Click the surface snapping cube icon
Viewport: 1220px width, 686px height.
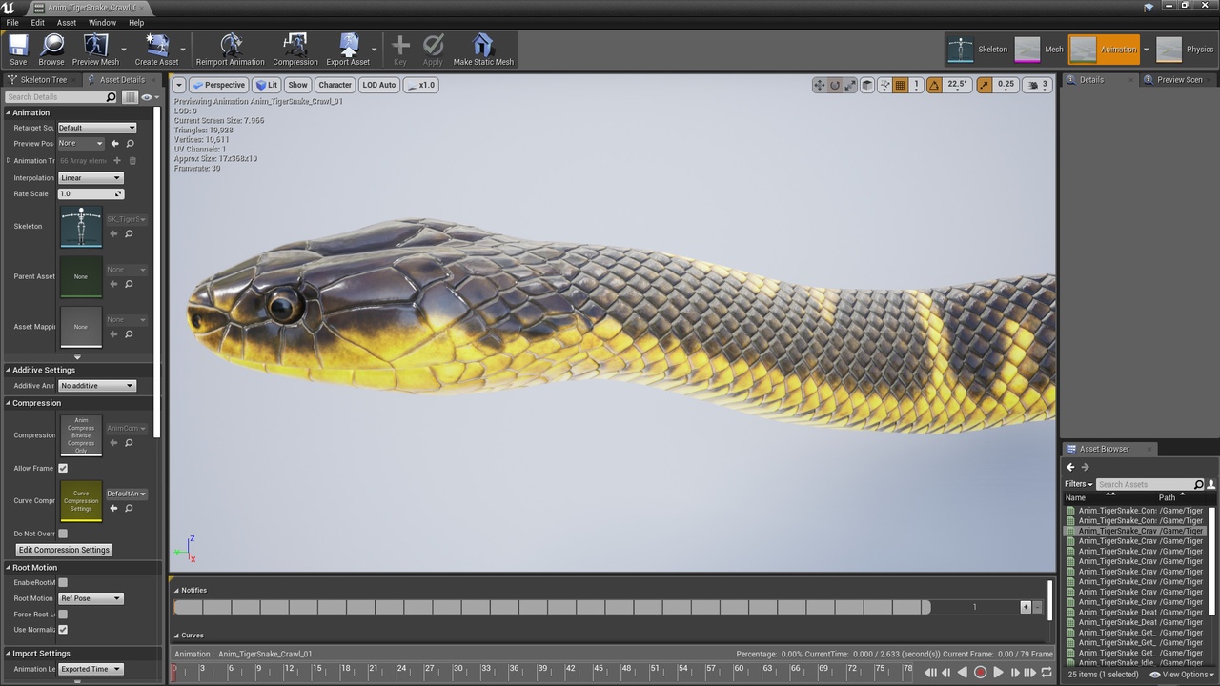tap(867, 85)
